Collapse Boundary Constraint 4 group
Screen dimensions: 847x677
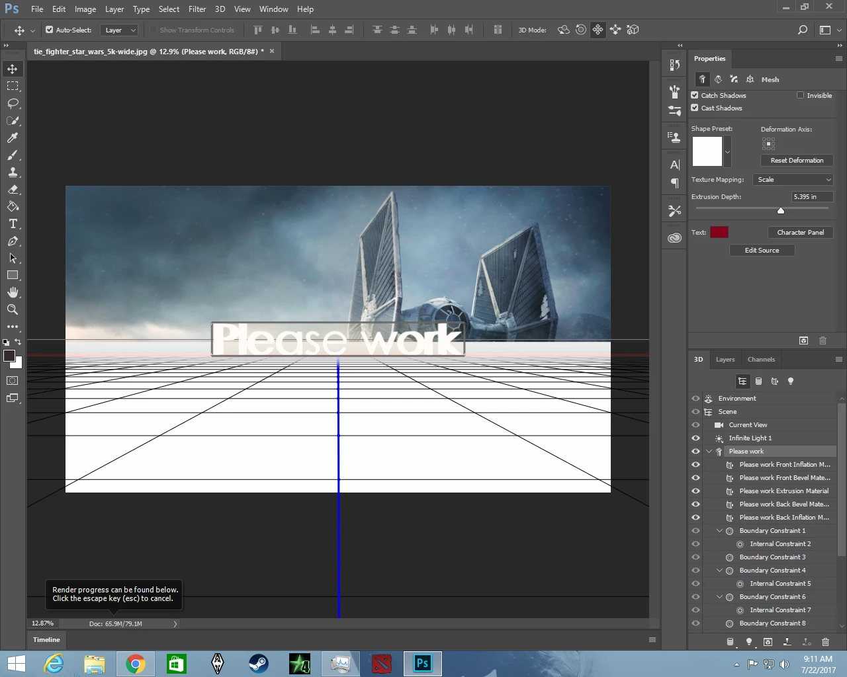pos(719,571)
